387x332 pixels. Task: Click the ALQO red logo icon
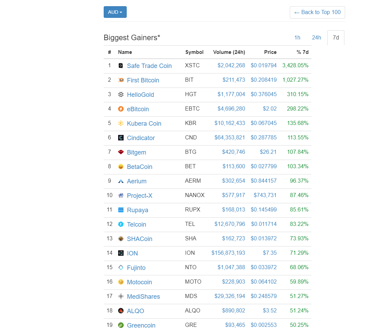[121, 311]
